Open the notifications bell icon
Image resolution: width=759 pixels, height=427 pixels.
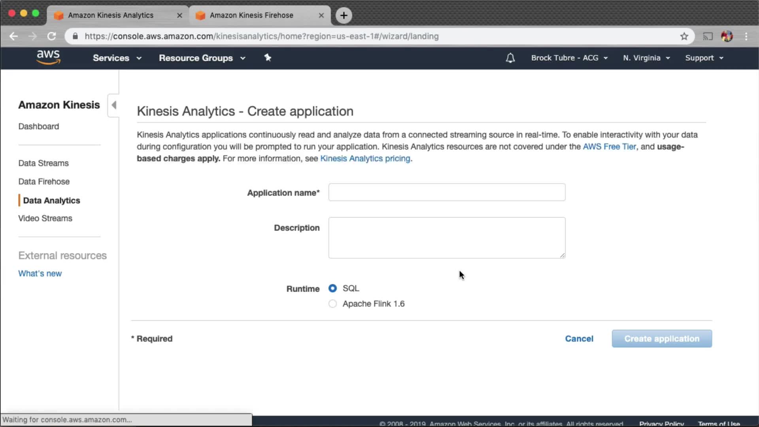pos(510,58)
